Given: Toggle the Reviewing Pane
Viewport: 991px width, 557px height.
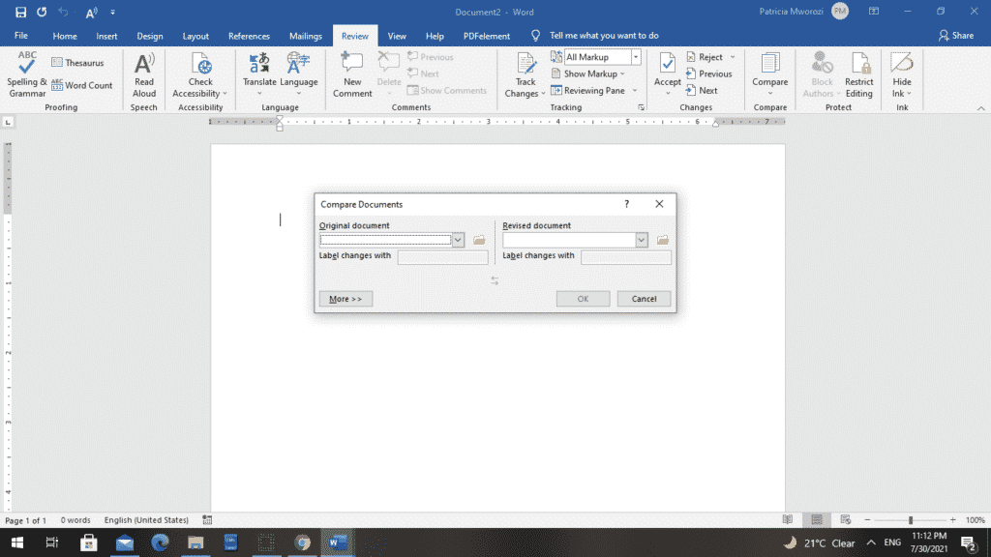Looking at the screenshot, I should pos(588,90).
